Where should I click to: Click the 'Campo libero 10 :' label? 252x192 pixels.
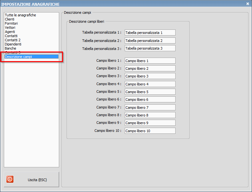pyautogui.click(x=108, y=131)
